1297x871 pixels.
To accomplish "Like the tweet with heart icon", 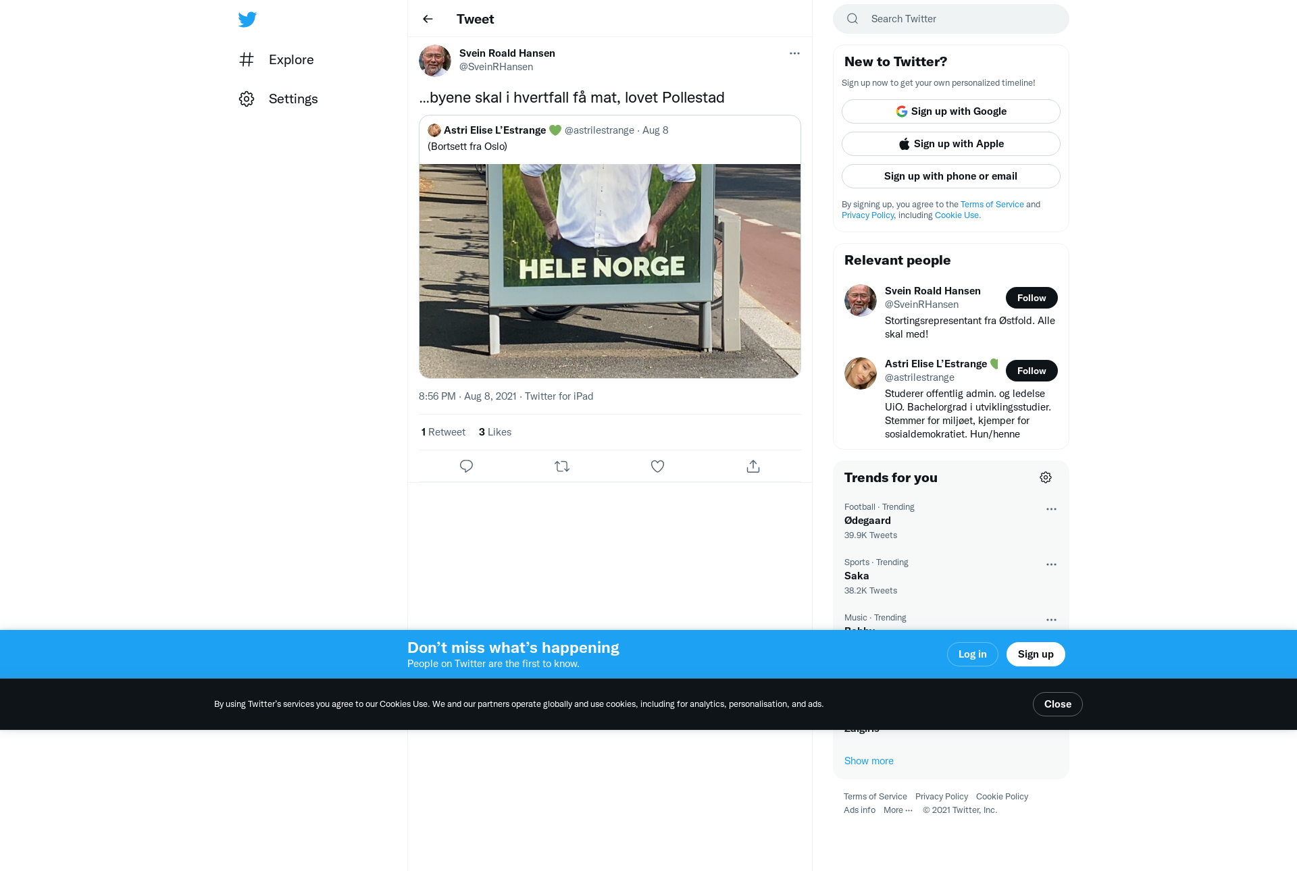I will click(657, 467).
